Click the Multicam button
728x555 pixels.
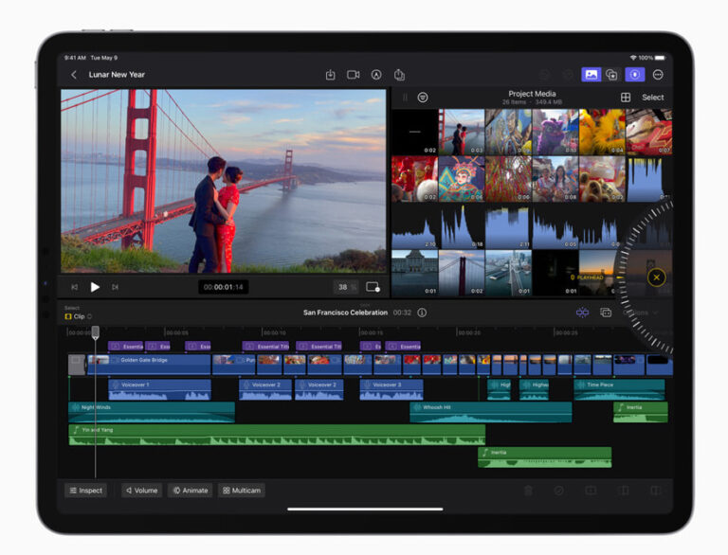(x=241, y=491)
